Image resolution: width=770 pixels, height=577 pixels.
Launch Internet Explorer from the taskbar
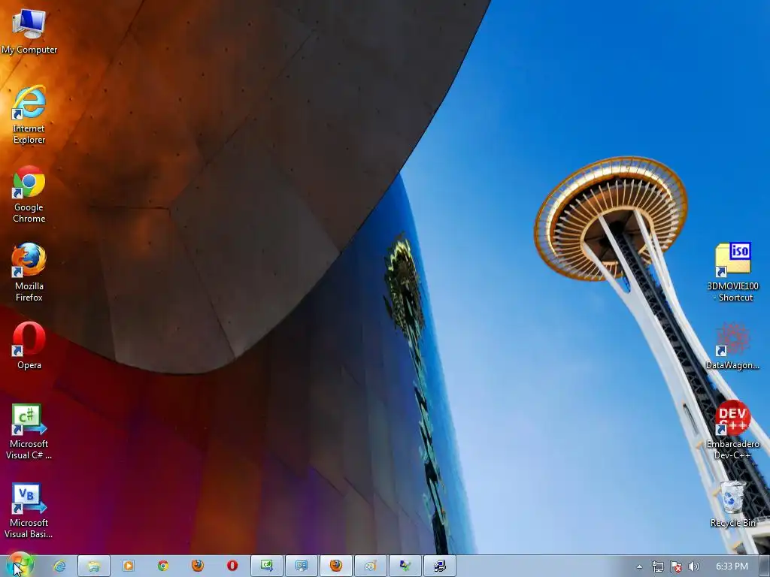coord(59,566)
